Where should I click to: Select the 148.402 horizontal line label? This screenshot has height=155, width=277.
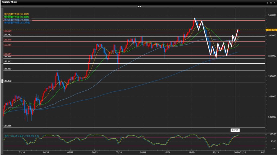click(8, 81)
